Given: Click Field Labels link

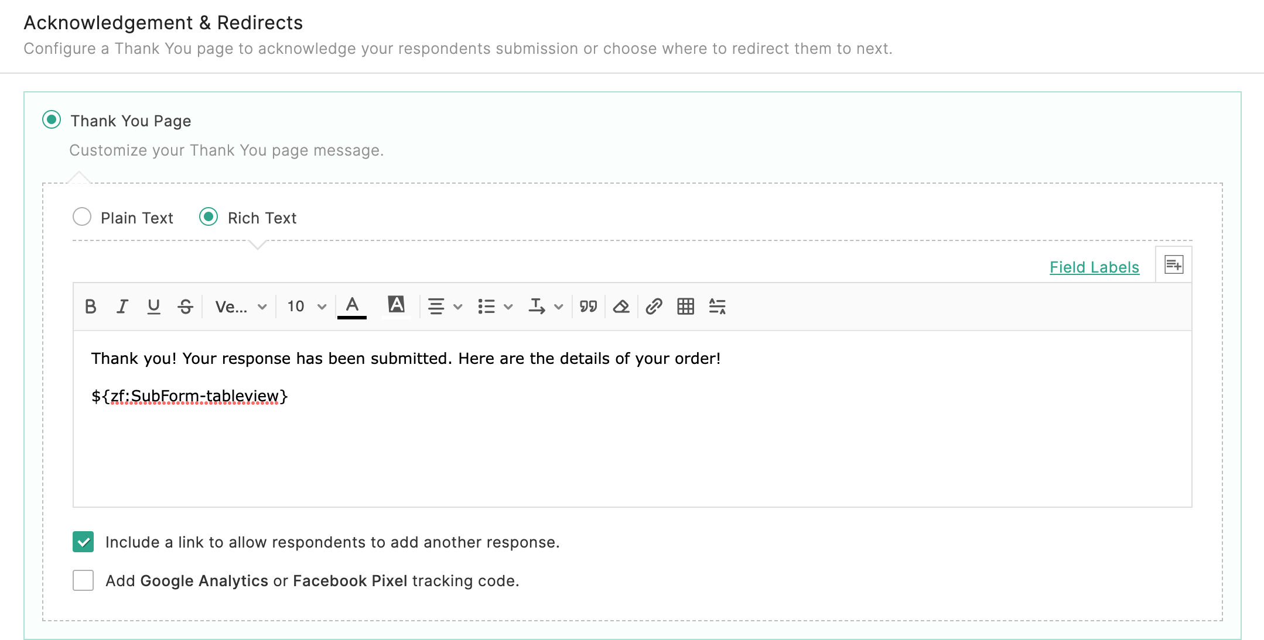Looking at the screenshot, I should tap(1096, 266).
